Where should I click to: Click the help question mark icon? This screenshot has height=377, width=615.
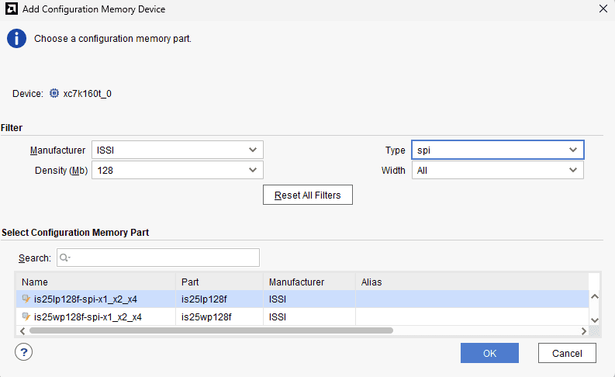[x=24, y=352]
